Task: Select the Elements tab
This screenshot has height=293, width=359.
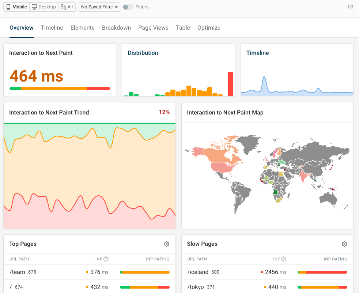Action: [x=82, y=27]
